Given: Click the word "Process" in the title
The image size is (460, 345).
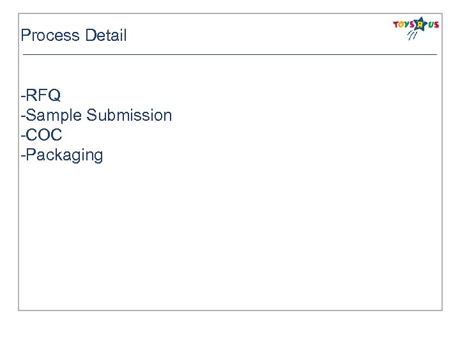Looking at the screenshot, I should (49, 36).
